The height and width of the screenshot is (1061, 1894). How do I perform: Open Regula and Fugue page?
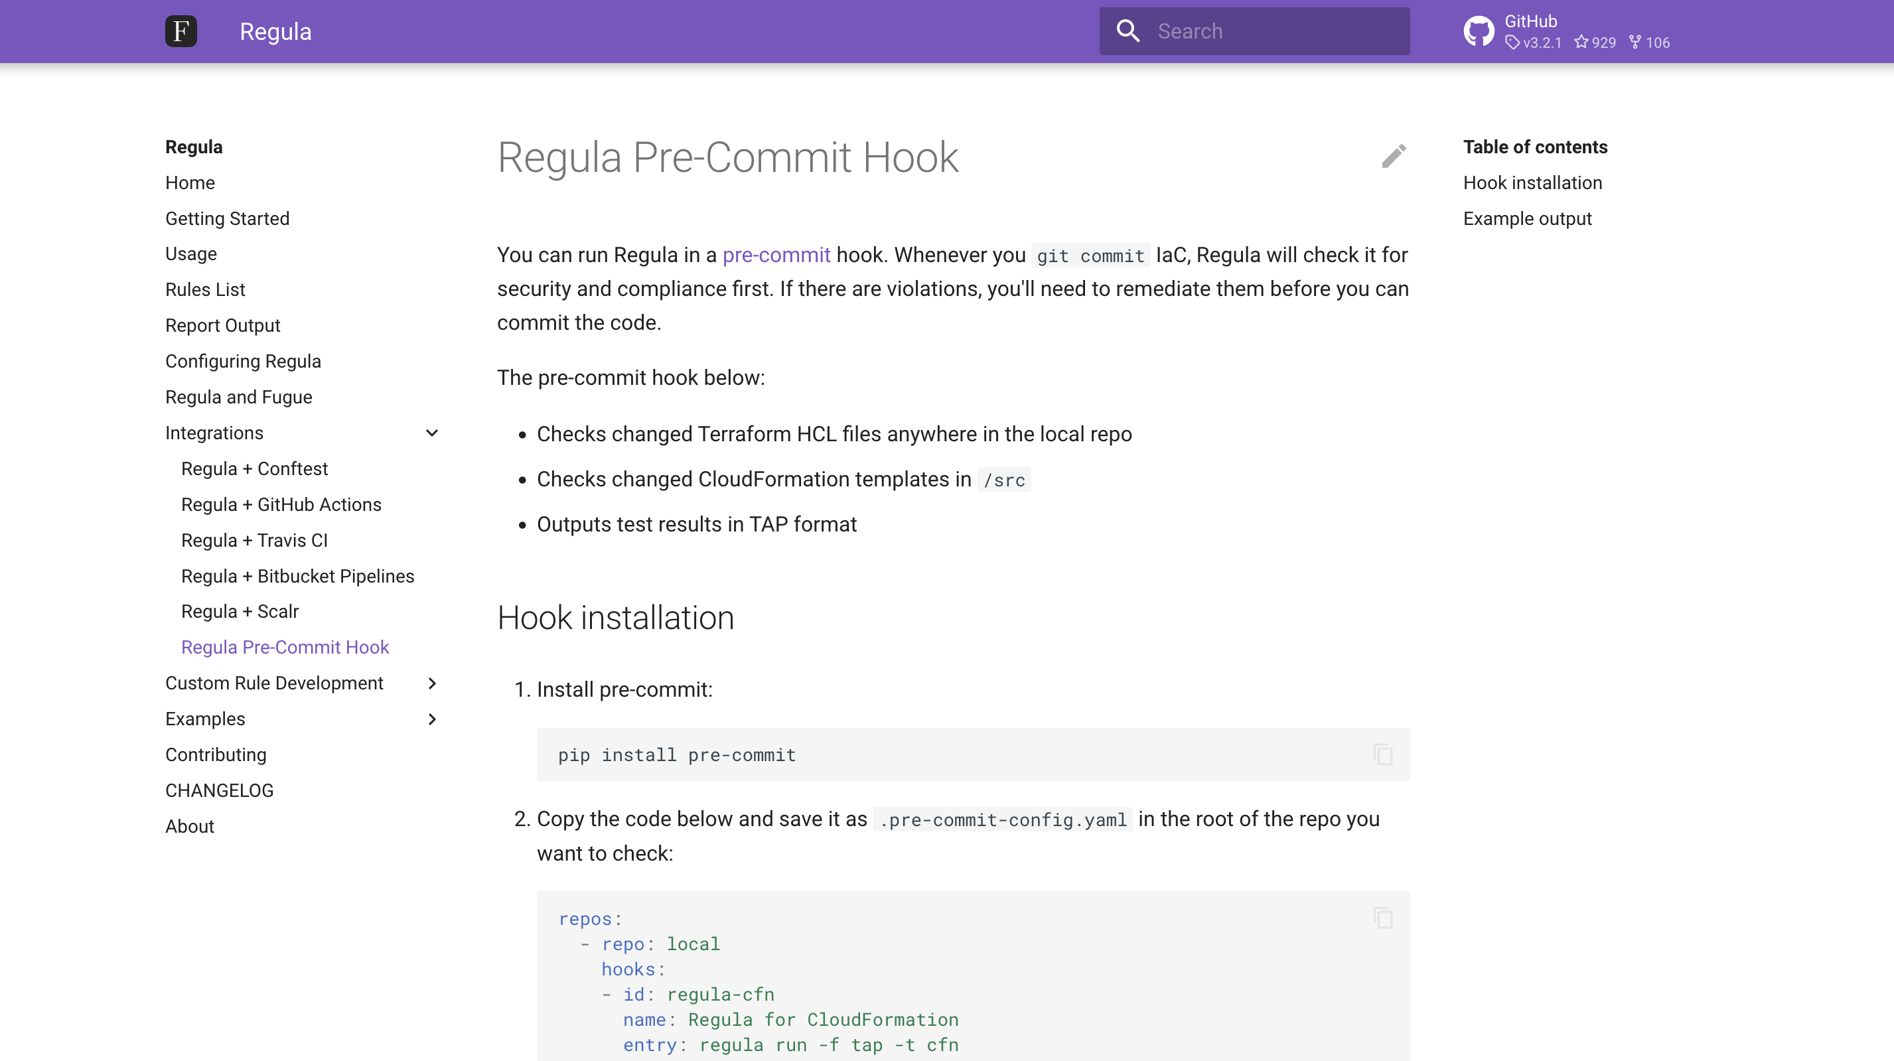click(x=239, y=397)
